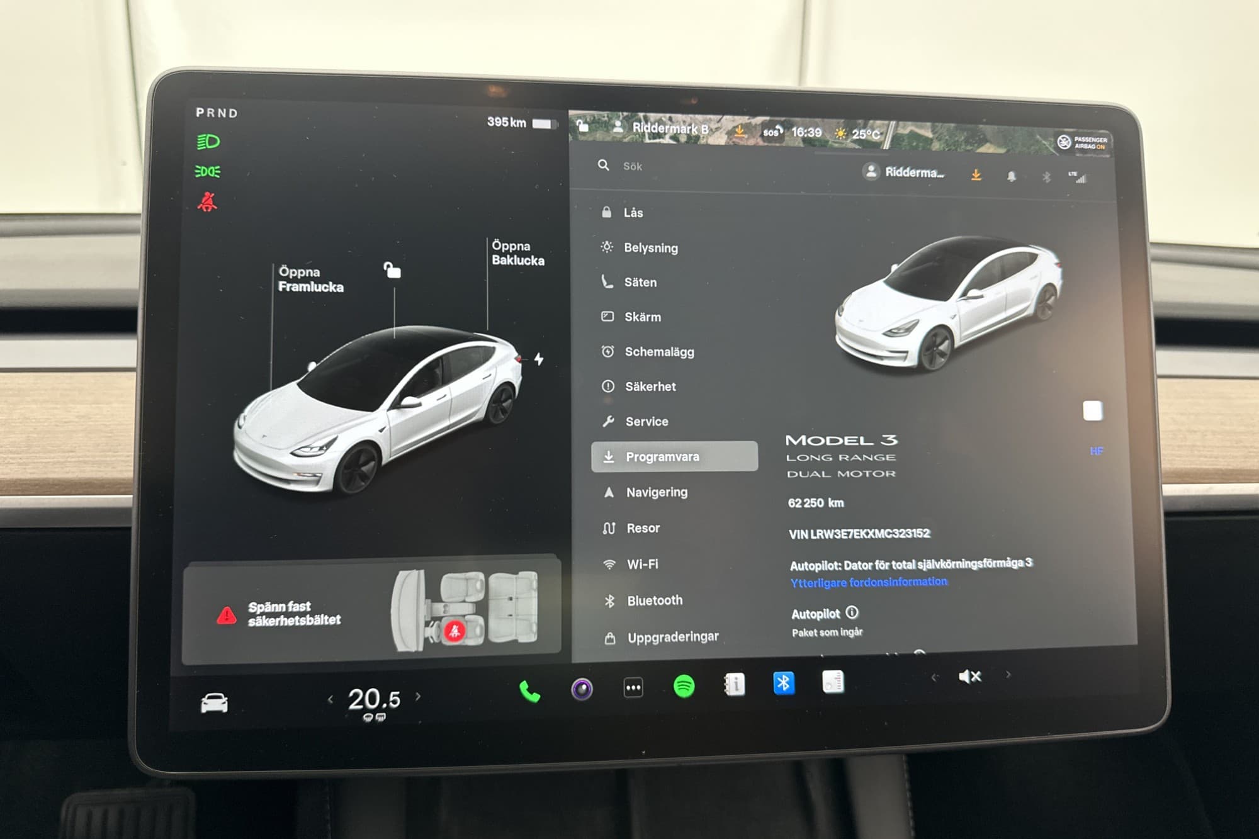Tap Öppna Framlucka to open frunk

point(311,279)
